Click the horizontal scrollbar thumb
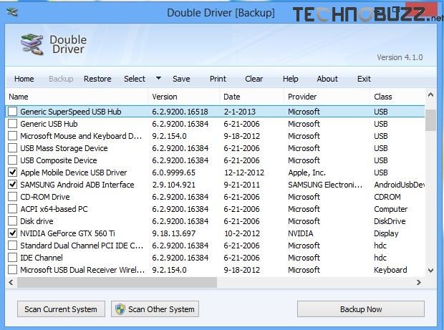This screenshot has width=444, height=330. (x=117, y=282)
